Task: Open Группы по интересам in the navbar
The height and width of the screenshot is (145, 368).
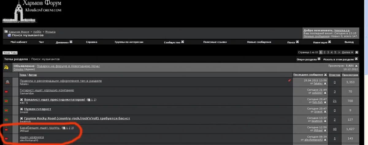Action: point(129,42)
